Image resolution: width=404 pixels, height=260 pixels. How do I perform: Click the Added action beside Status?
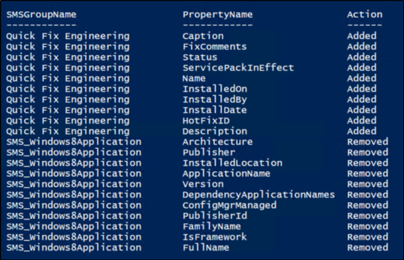coord(361,57)
